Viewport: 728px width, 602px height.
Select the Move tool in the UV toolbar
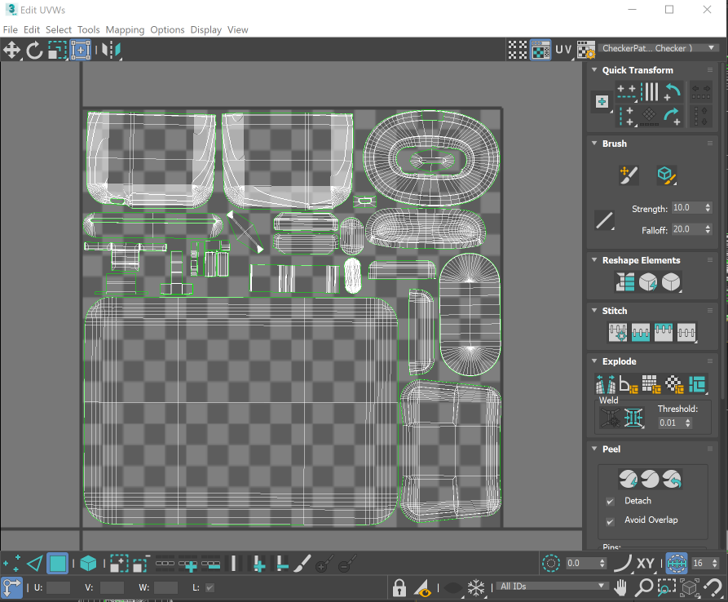click(x=11, y=50)
